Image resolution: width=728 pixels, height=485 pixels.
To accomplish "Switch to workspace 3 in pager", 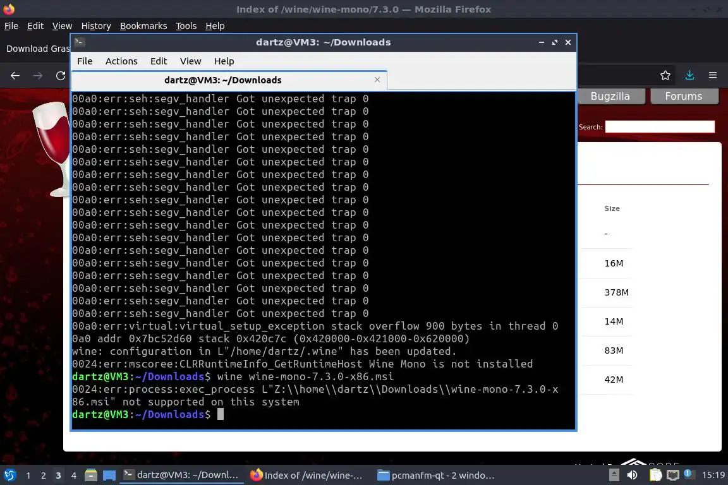I will [58, 476].
